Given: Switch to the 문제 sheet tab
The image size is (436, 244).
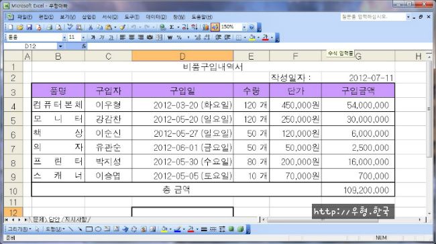Looking at the screenshot, I should point(38,220).
